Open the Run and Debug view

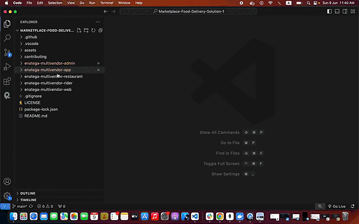(x=7, y=67)
